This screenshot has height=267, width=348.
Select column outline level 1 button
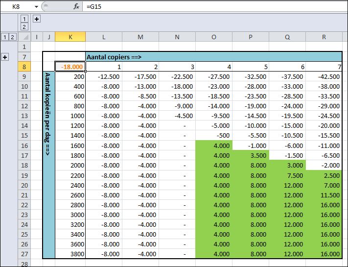(24, 19)
